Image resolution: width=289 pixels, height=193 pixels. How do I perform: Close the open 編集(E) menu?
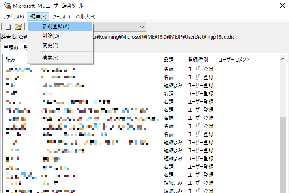(x=38, y=17)
